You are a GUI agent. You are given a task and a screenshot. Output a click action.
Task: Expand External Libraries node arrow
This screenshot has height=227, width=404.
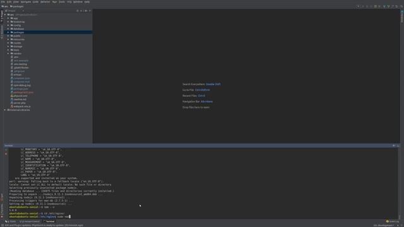click(5, 110)
